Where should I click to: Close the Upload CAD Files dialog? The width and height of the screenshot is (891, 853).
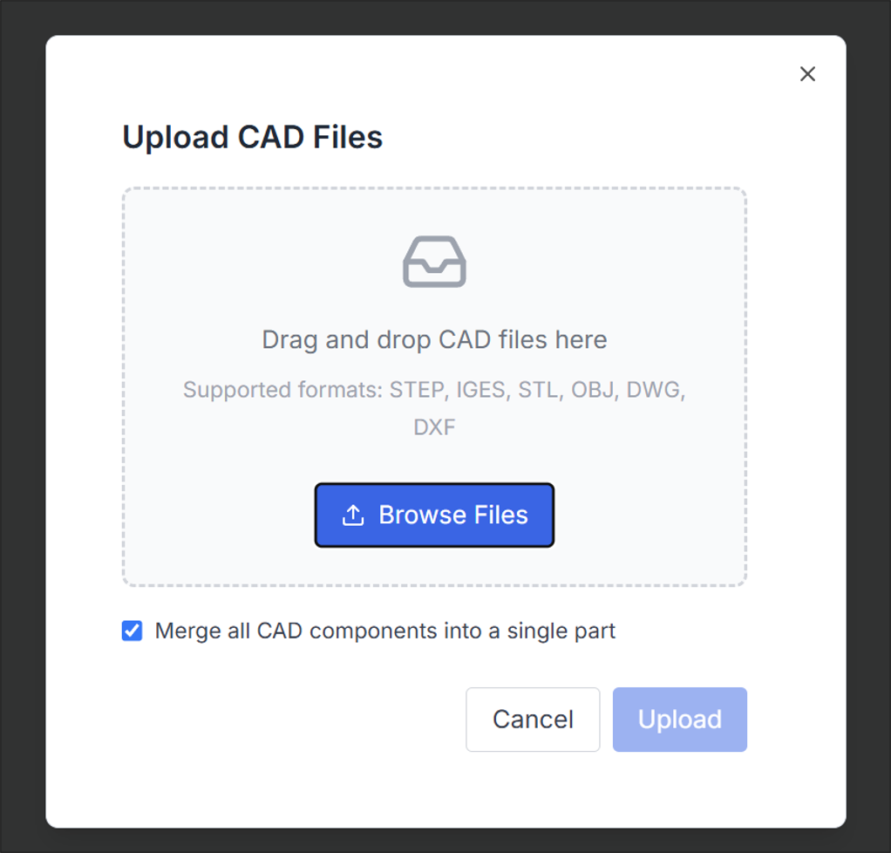807,74
